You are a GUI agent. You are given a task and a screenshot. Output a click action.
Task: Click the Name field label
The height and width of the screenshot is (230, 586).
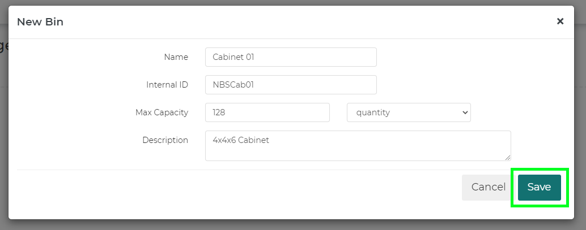pyautogui.click(x=176, y=57)
